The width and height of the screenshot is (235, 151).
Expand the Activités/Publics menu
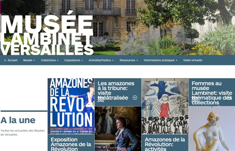[101, 60]
